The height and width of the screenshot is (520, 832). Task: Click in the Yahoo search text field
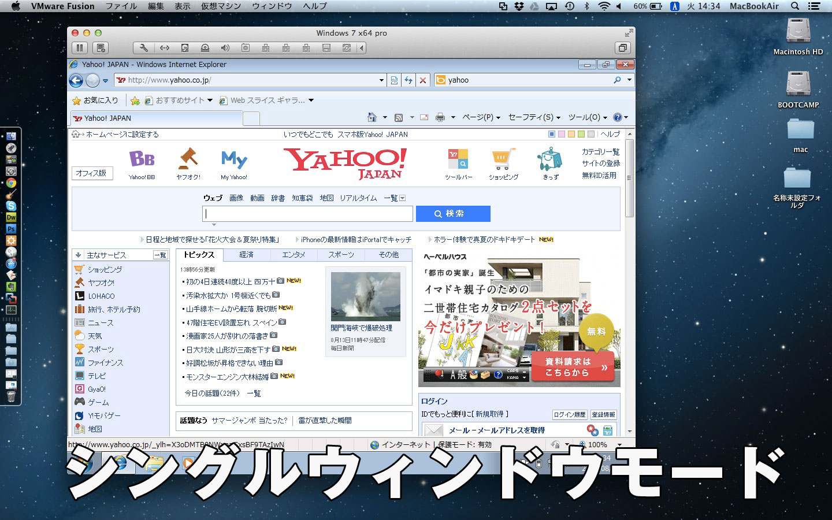click(x=307, y=214)
